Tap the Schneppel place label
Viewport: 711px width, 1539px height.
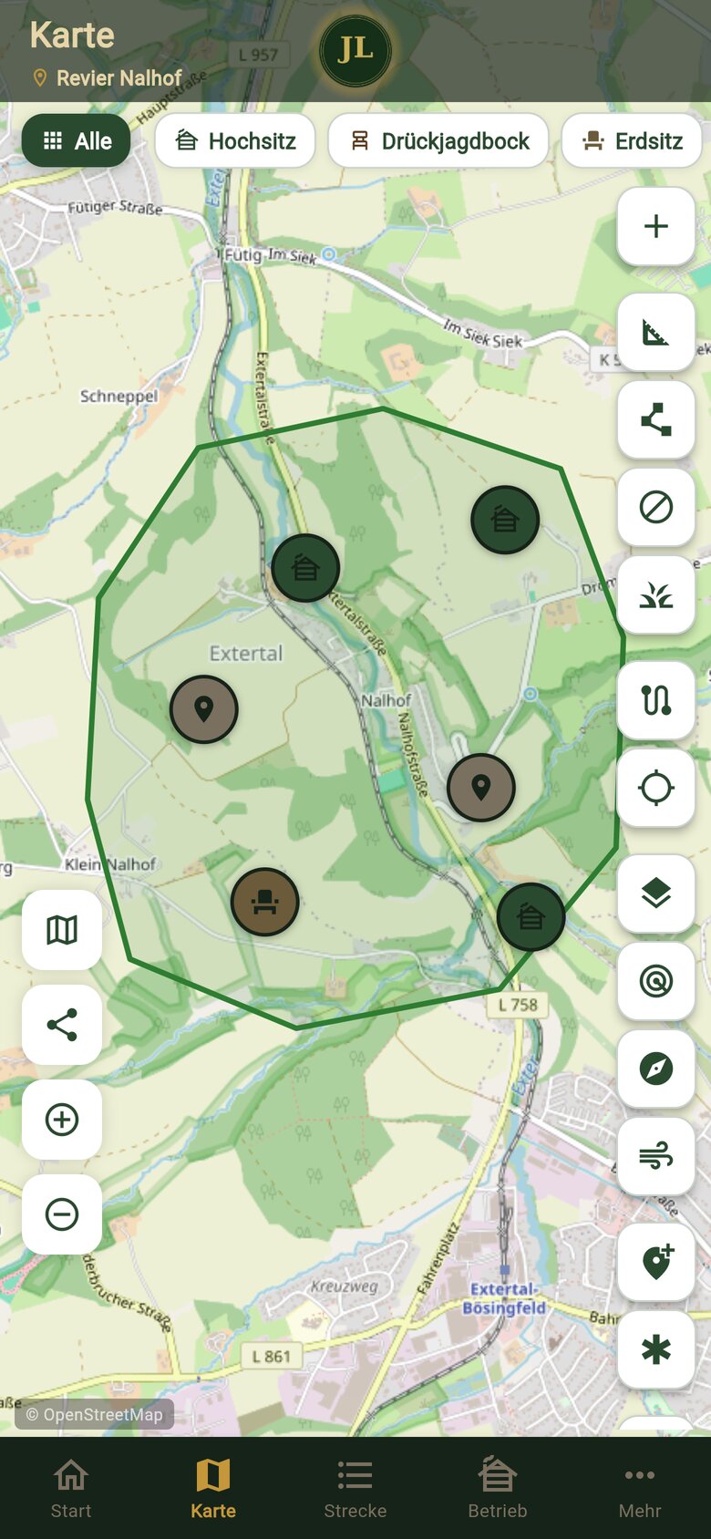[118, 397]
